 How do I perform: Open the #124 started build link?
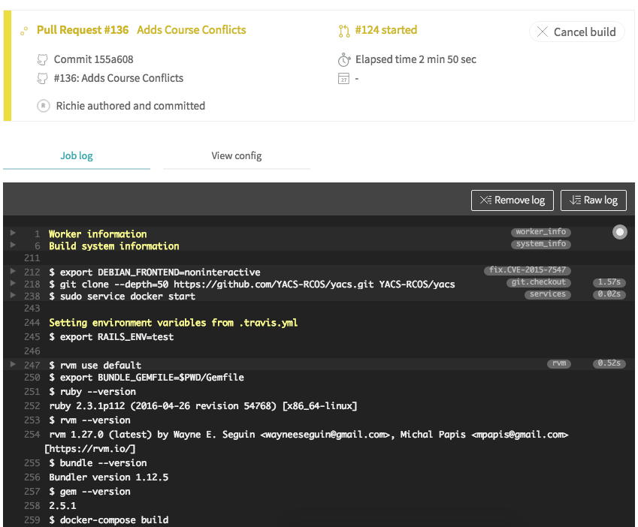click(x=386, y=30)
